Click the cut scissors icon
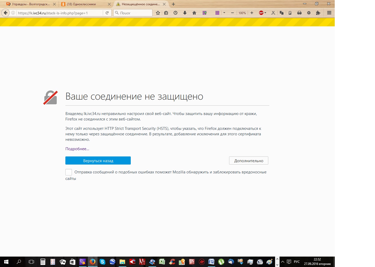This screenshot has width=375, height=267. point(273,13)
